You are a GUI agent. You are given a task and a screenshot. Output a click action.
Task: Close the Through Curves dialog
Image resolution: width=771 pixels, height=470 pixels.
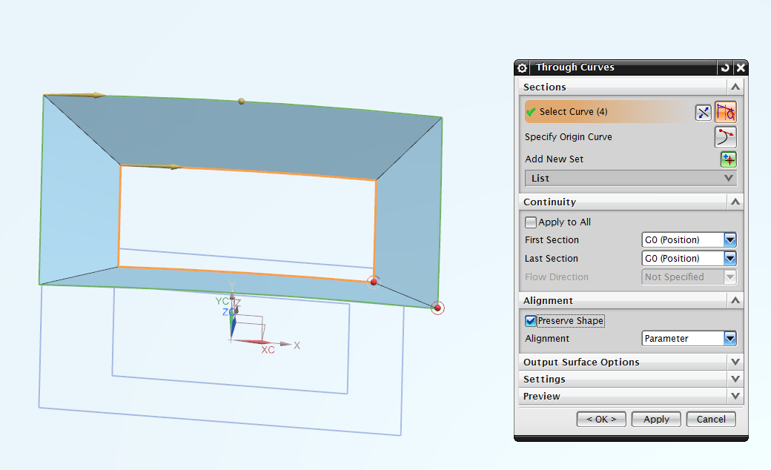tap(741, 68)
